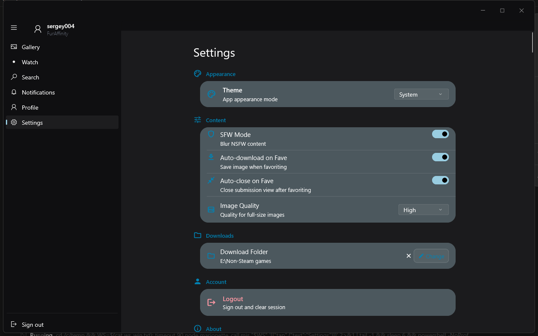Viewport: 538px width, 336px height.
Task: Click the Appearance section heading text
Action: coord(221,74)
